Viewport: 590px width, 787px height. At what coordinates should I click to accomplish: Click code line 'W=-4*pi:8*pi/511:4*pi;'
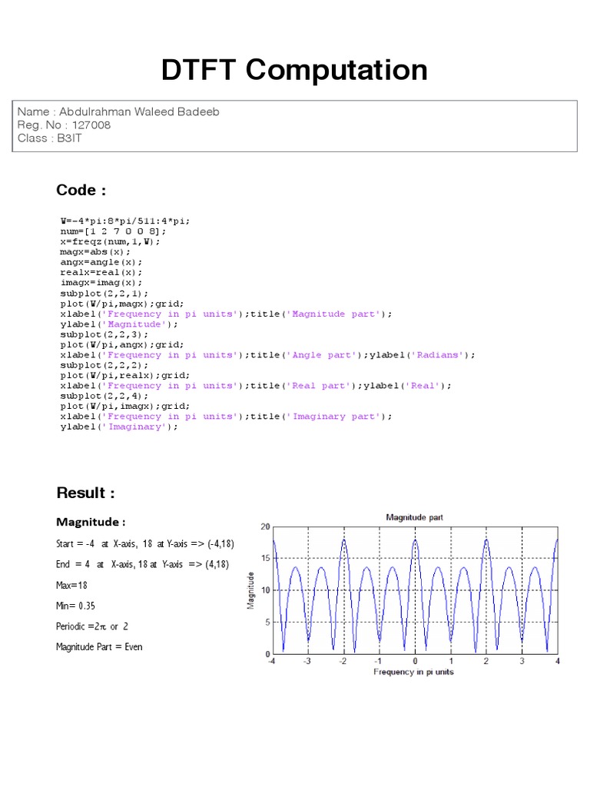coord(125,221)
